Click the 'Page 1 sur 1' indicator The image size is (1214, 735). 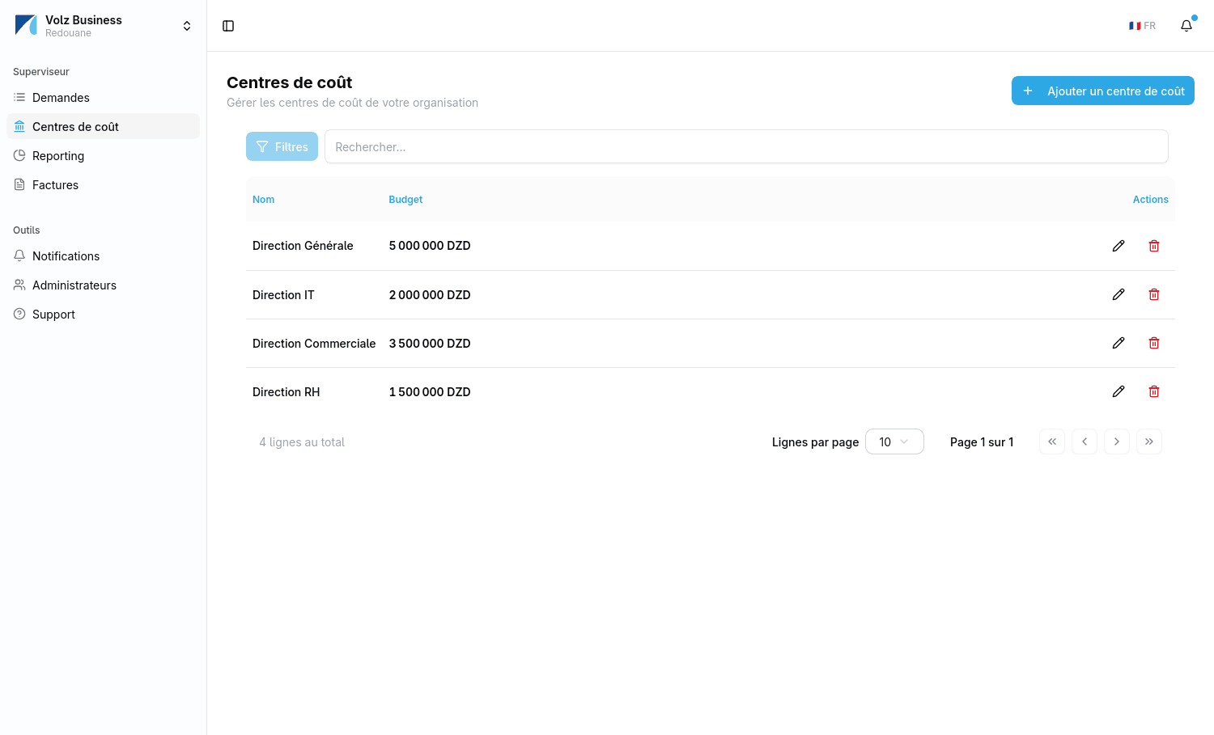click(x=982, y=442)
